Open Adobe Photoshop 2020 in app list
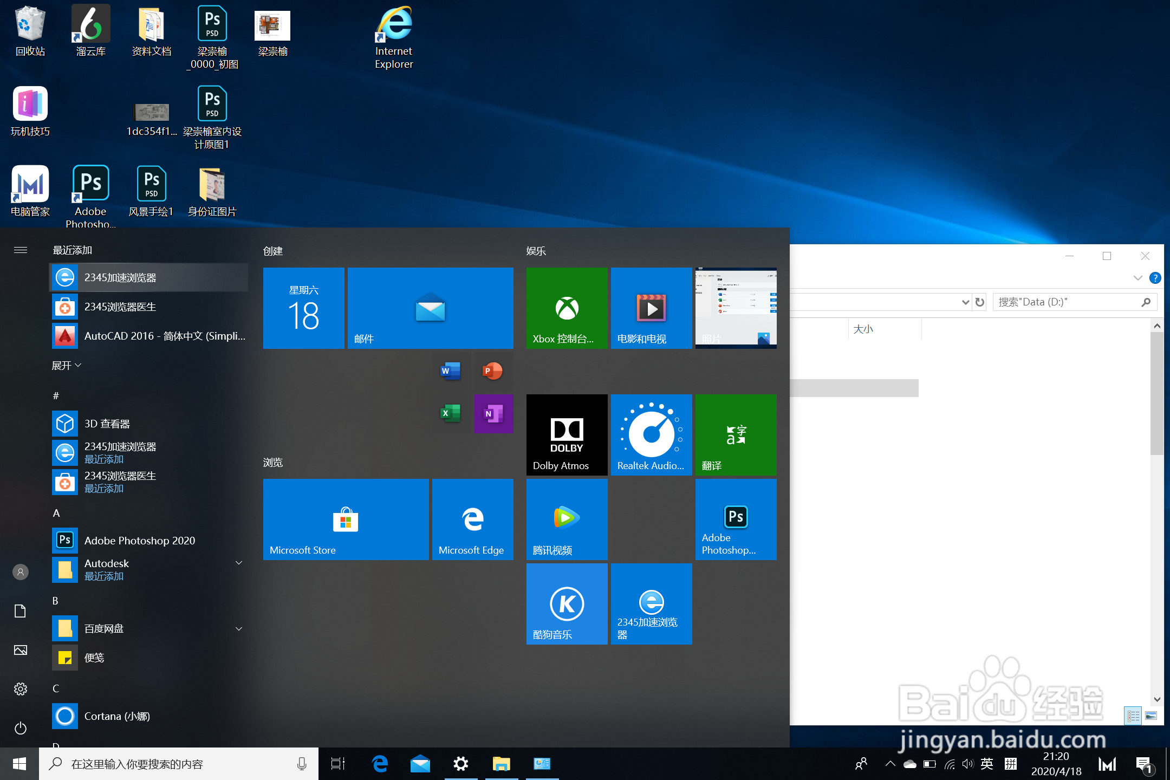The height and width of the screenshot is (780, 1170). (x=149, y=541)
